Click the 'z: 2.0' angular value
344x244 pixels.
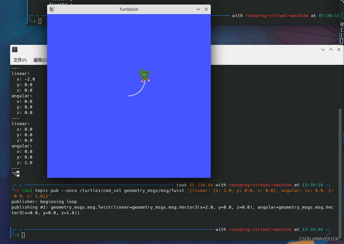tap(25, 163)
